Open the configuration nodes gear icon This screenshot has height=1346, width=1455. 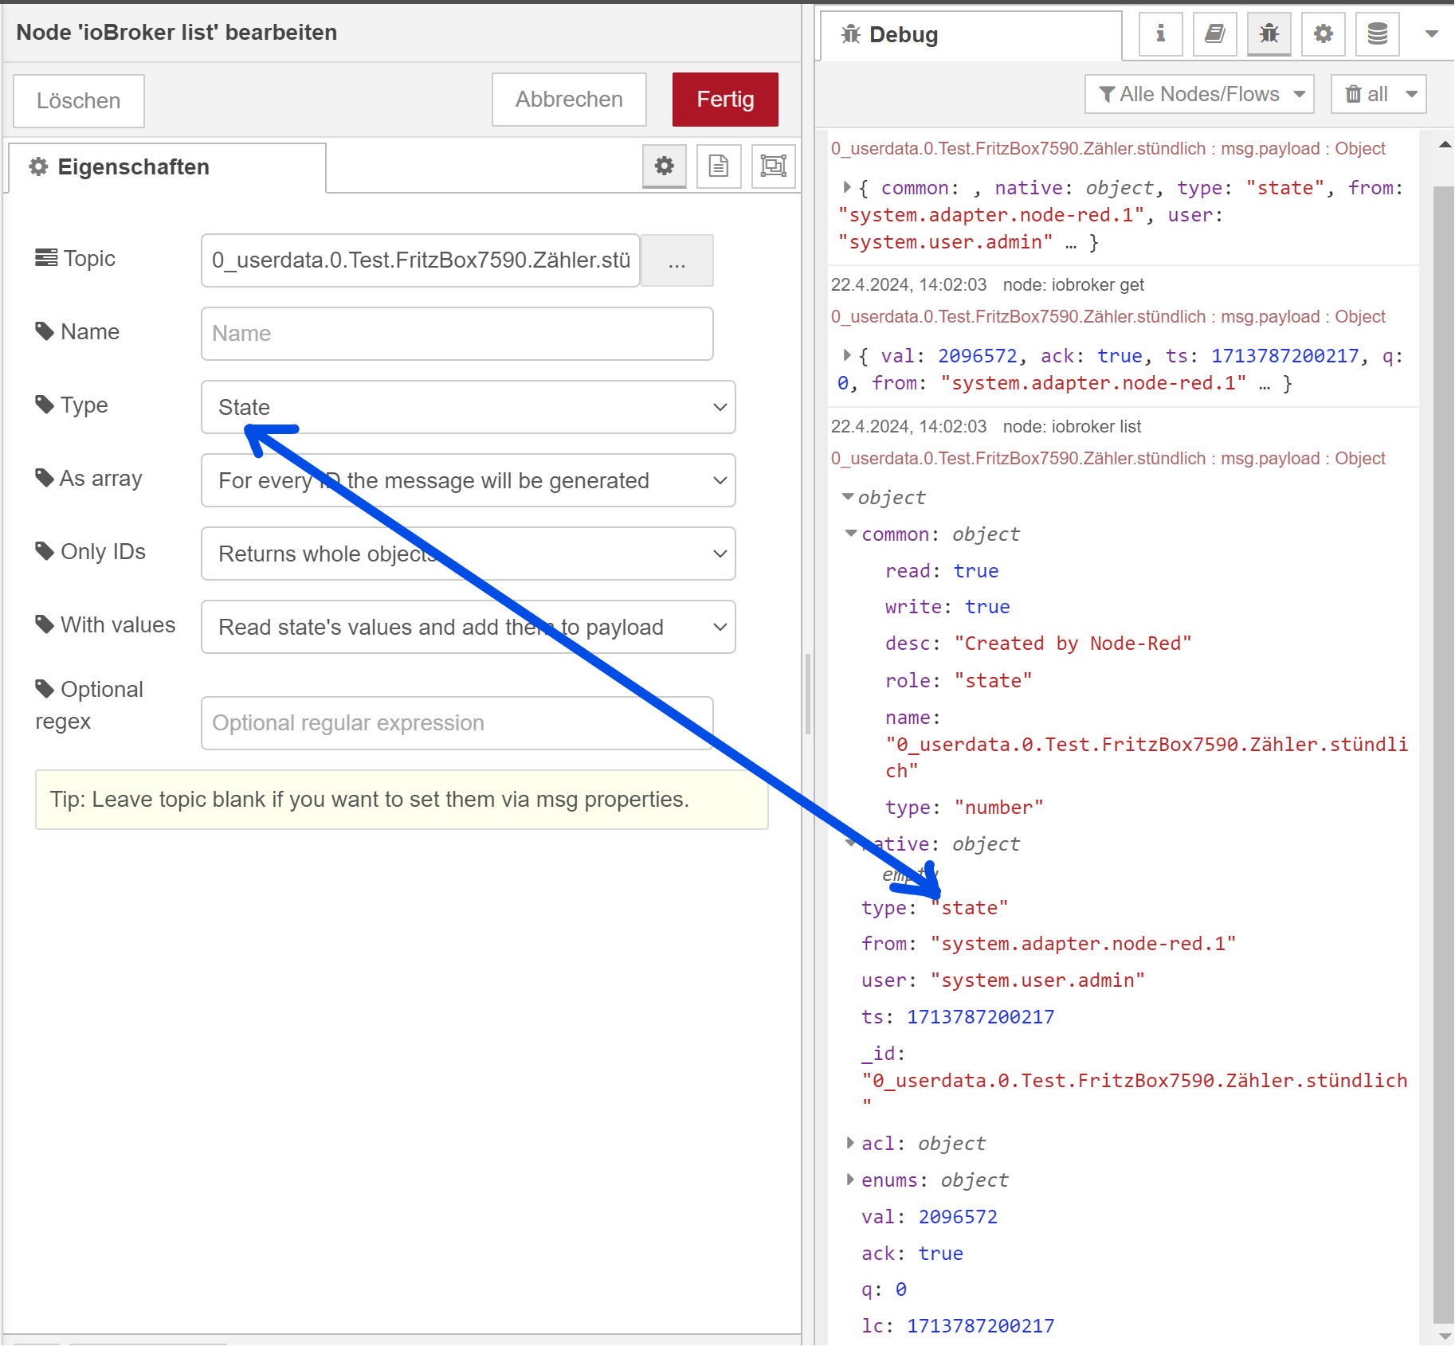click(x=1323, y=34)
